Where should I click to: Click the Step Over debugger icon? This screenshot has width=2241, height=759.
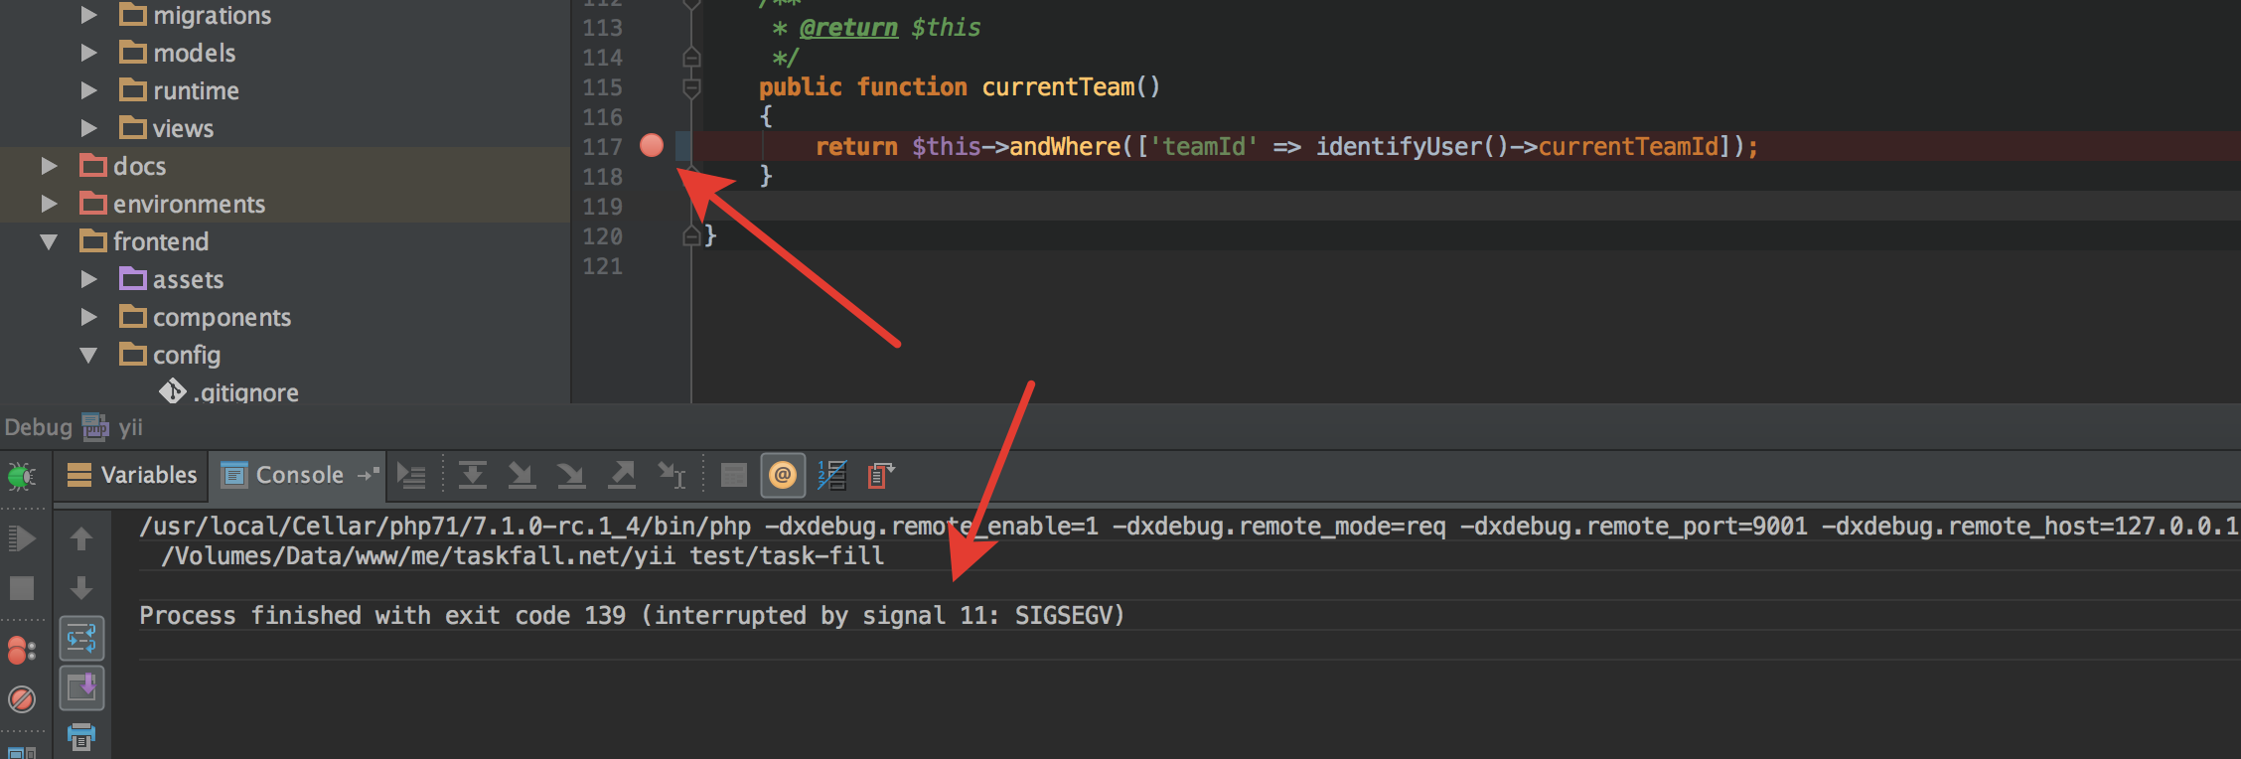pyautogui.click(x=472, y=476)
